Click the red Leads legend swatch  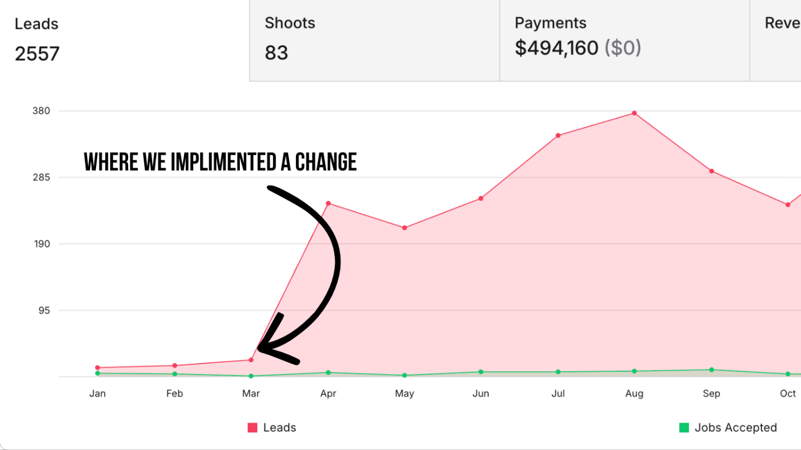(253, 428)
